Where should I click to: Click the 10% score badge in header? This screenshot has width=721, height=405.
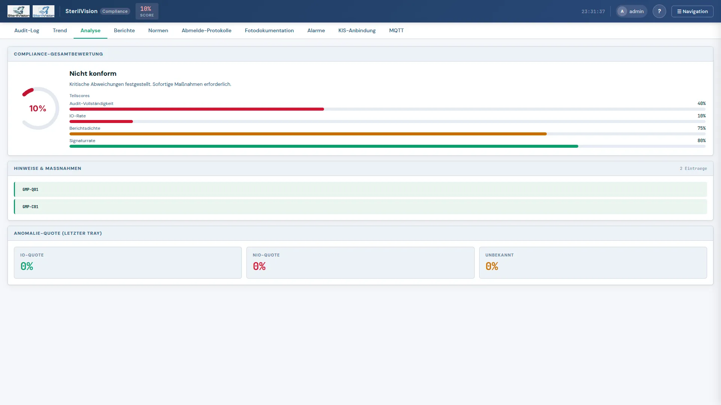point(147,11)
